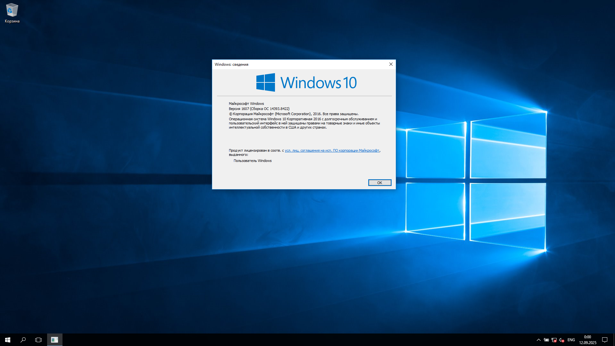Check the battery power tray icon
Screen dimensions: 615x346
[x=546, y=340]
